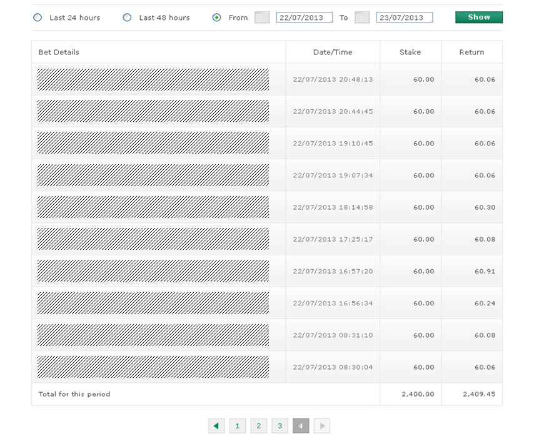534x439 pixels.
Task: Go to page 3 of results
Action: (x=280, y=426)
